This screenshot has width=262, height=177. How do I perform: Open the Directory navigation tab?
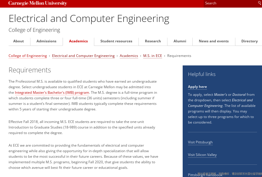(x=249, y=41)
